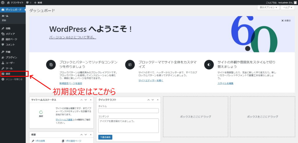Click the 下書き保存 button

105,137
